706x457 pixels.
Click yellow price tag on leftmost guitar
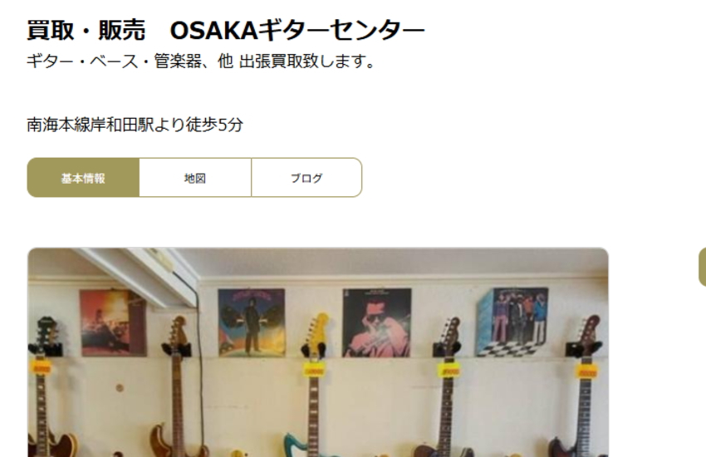(41, 367)
